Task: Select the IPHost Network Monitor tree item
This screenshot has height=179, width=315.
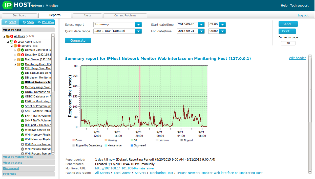Action: pos(38,83)
